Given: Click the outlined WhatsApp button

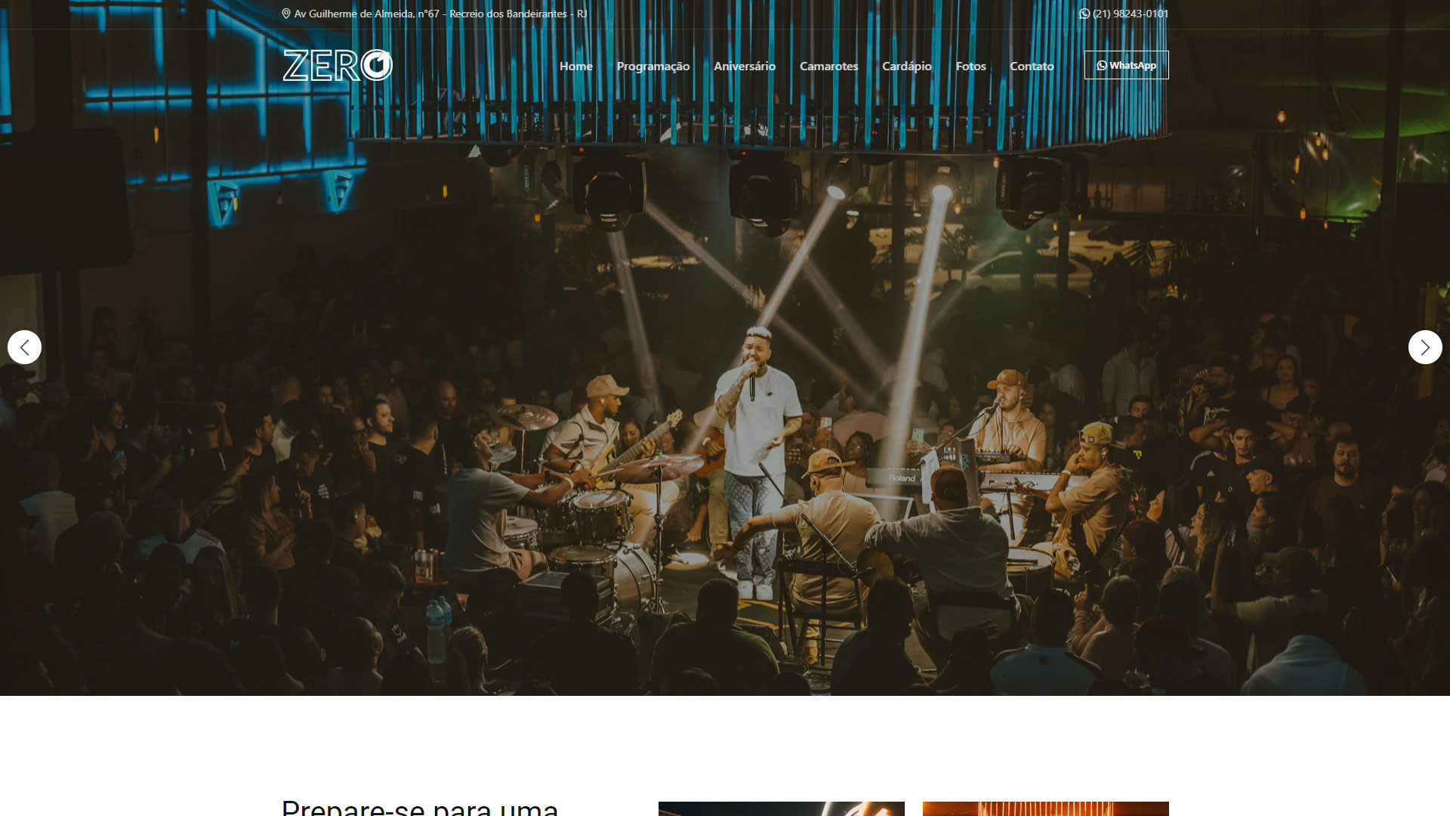Looking at the screenshot, I should click(x=1127, y=65).
